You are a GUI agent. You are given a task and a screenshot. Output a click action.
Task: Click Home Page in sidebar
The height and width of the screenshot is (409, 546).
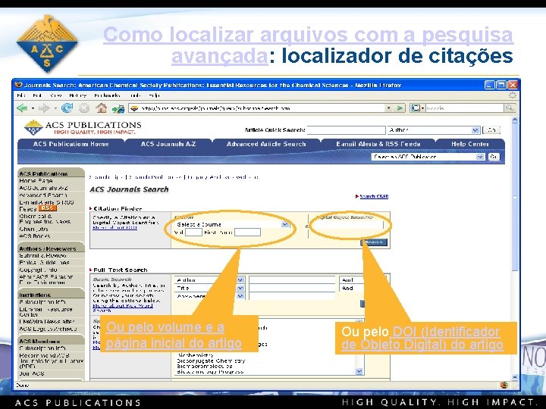click(36, 181)
